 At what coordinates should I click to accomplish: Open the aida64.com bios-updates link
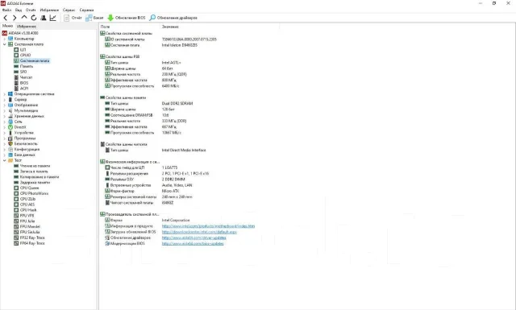(193, 244)
